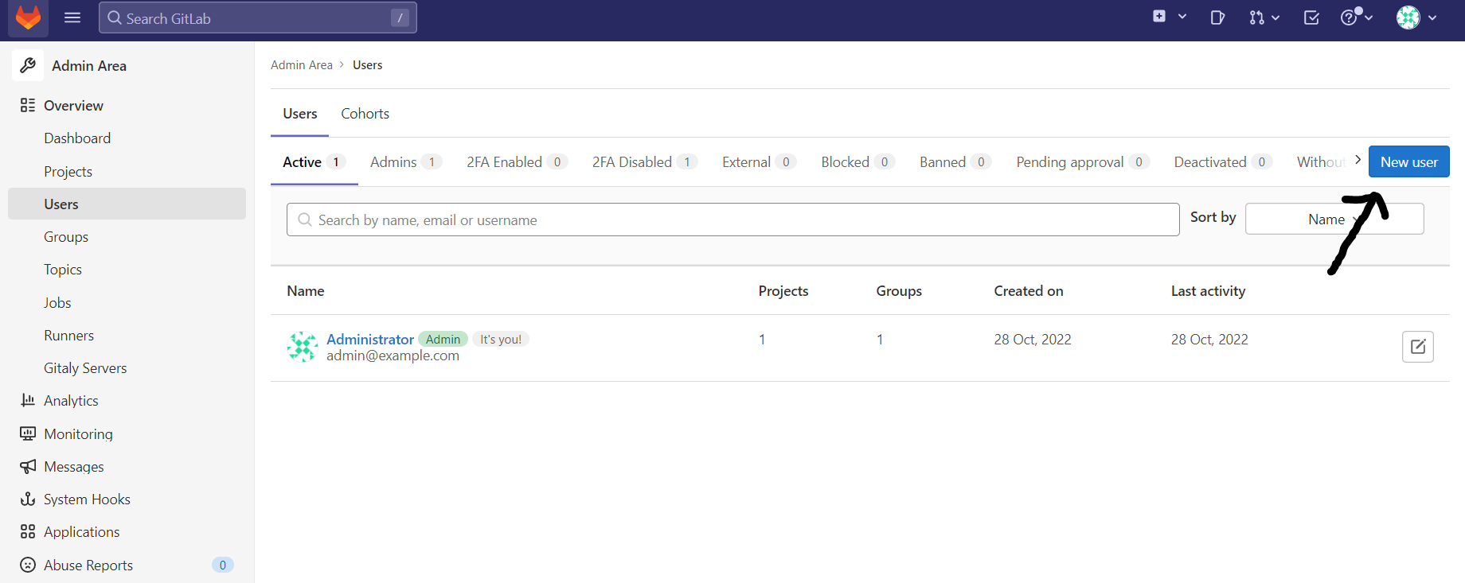Open the To-Do list icon

point(1311,17)
